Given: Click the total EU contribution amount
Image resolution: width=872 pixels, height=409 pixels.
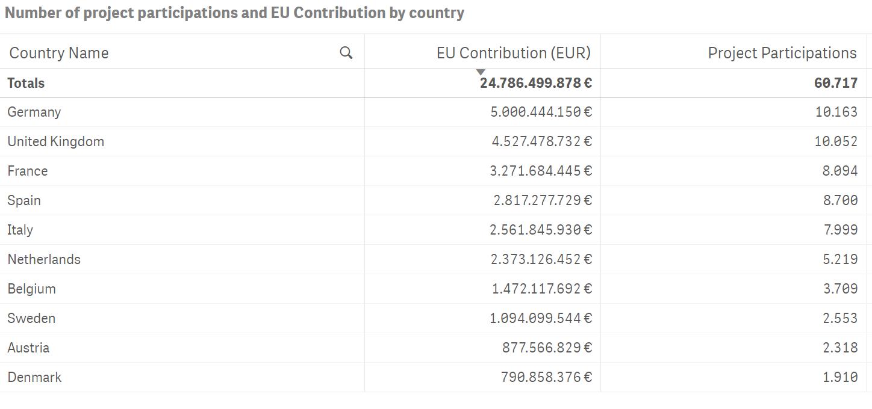Looking at the screenshot, I should tap(535, 83).
